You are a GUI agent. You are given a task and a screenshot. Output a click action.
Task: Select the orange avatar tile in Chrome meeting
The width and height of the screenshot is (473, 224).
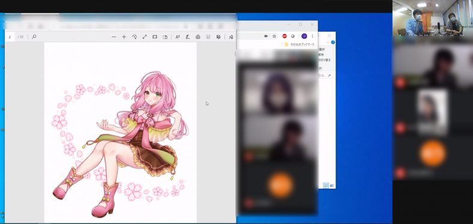point(280,185)
